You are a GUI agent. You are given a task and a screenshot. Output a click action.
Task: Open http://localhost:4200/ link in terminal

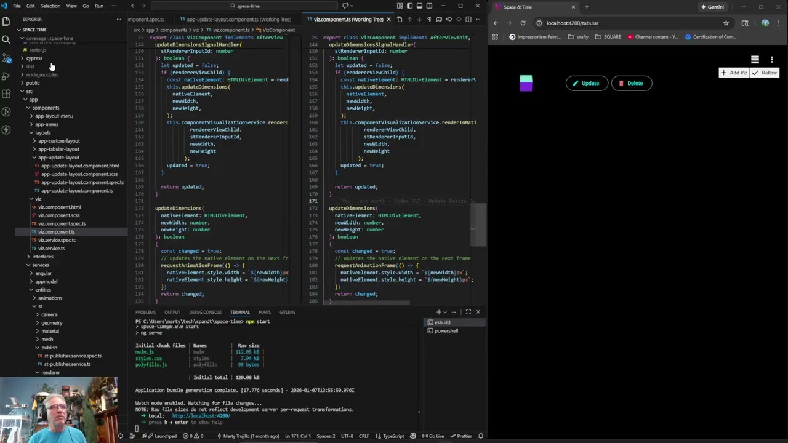[x=201, y=416]
